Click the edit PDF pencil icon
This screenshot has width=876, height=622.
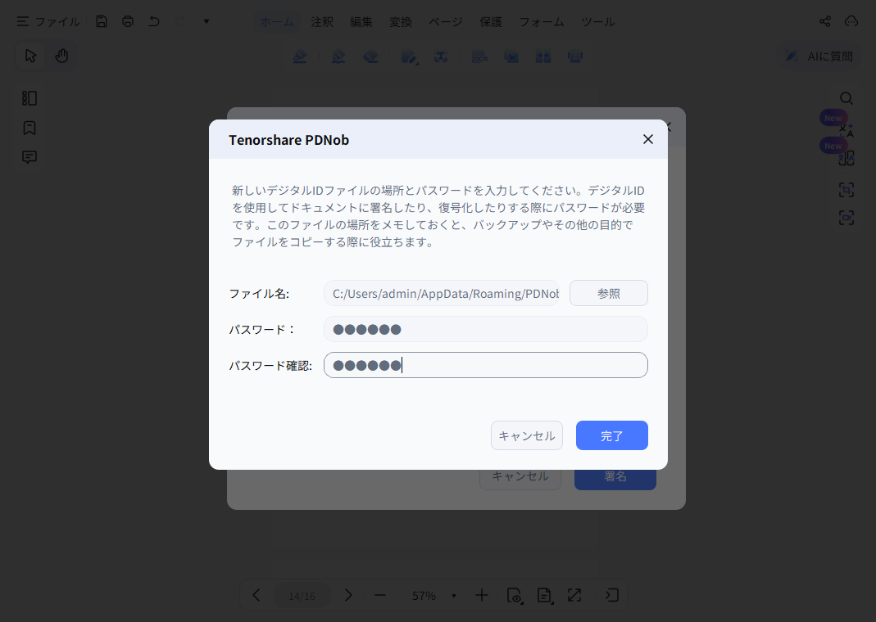(x=410, y=56)
